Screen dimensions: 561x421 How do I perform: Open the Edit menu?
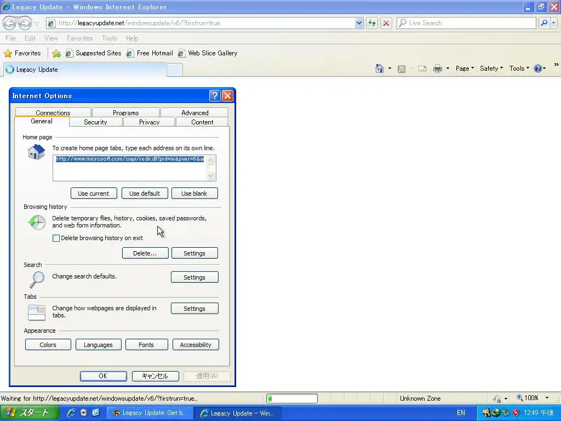point(30,38)
